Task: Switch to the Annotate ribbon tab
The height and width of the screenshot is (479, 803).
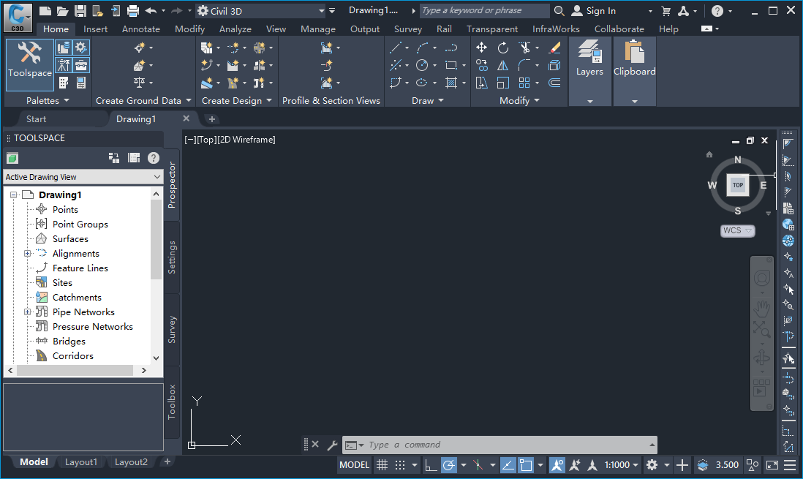Action: [141, 29]
